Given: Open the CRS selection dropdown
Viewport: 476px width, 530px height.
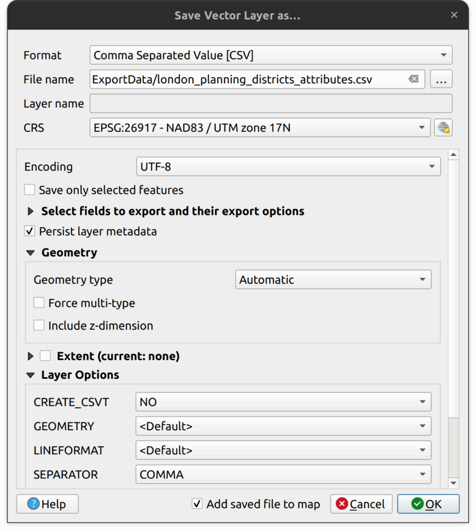Looking at the screenshot, I should 260,128.
